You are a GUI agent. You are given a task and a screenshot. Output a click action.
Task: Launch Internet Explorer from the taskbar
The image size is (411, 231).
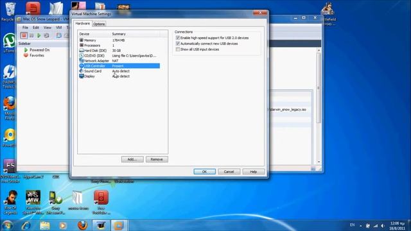[26, 225]
